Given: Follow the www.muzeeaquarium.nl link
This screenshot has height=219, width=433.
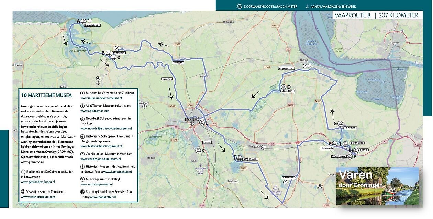Looking at the screenshot, I should pos(97,184).
